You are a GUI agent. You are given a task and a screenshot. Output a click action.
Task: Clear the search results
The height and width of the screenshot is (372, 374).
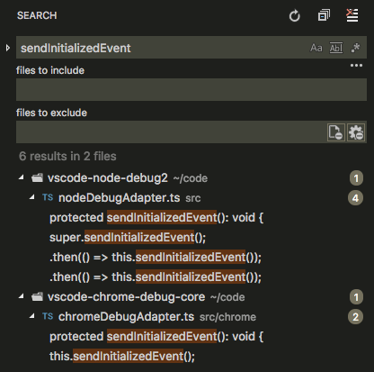(352, 15)
